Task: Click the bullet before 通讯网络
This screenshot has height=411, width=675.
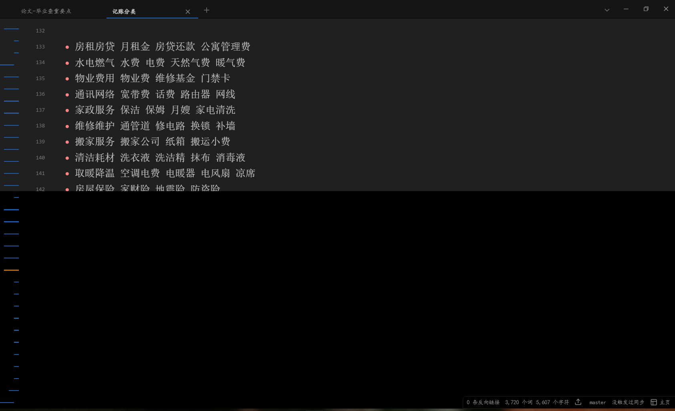Action: (x=67, y=95)
